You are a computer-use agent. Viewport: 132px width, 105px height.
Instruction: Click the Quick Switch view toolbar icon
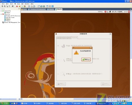pyautogui.click(x=41, y=6)
